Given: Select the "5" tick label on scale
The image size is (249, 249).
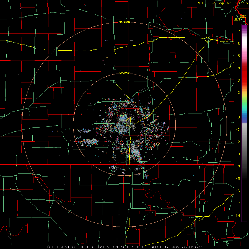Looking at the screenshot, I should (x=239, y=56).
